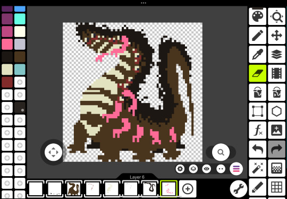Toggle the layer visibility eye icon
The width and height of the screenshot is (287, 199).
point(206,169)
